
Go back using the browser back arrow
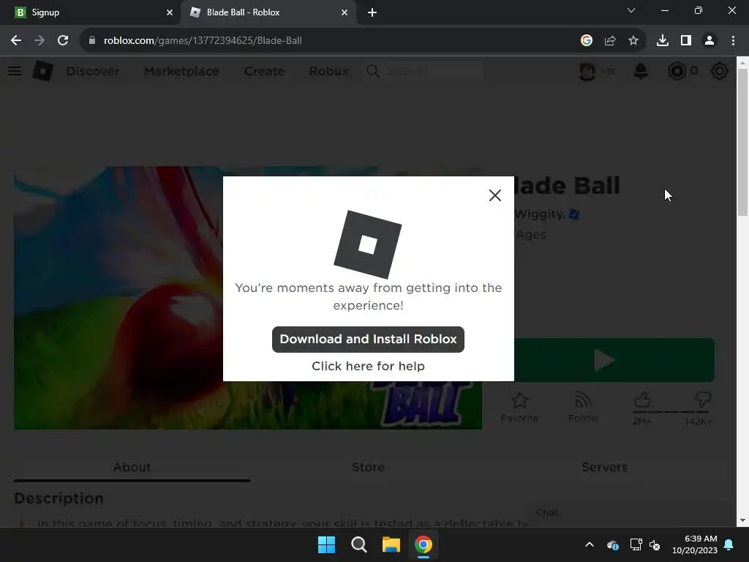pos(16,41)
